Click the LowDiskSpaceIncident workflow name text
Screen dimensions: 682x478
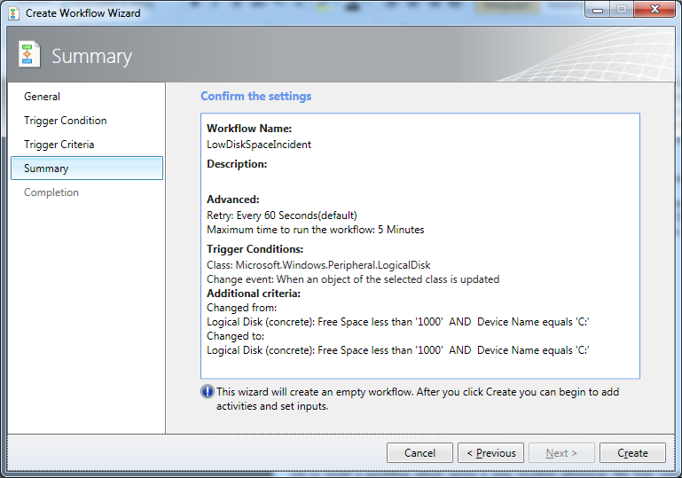pos(259,144)
